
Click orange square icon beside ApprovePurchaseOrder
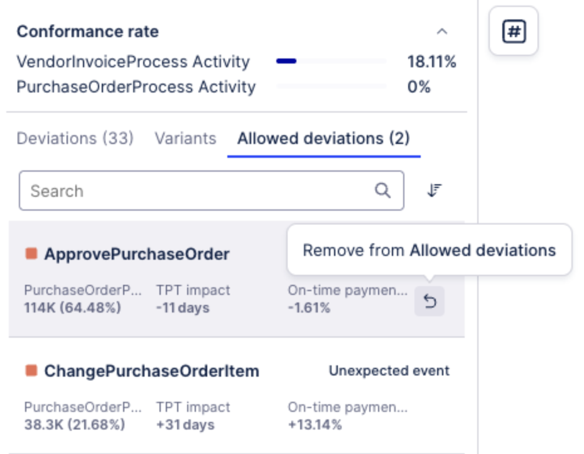click(31, 253)
